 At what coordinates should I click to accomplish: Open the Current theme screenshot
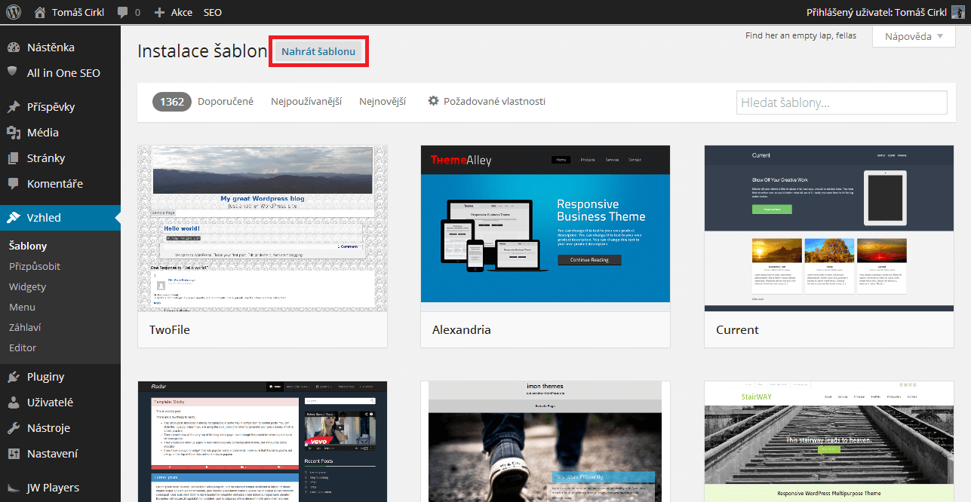click(x=828, y=228)
